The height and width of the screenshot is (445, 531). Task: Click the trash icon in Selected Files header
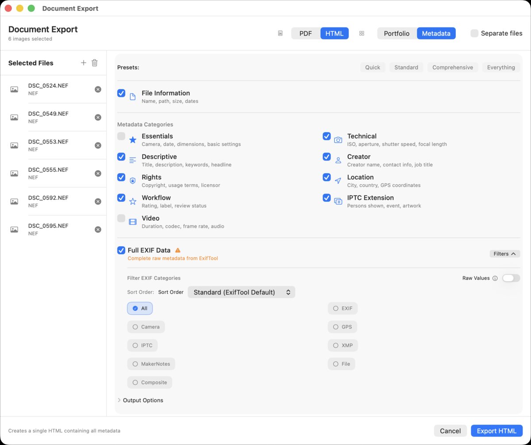94,62
